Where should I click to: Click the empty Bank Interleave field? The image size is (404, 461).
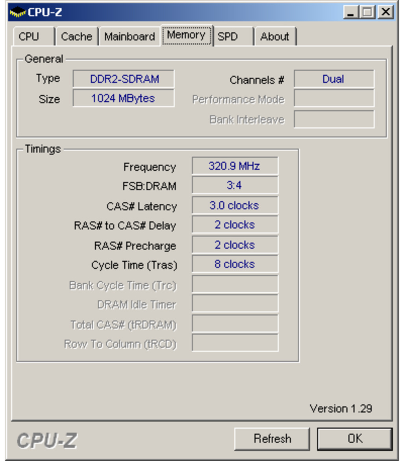[x=334, y=119]
